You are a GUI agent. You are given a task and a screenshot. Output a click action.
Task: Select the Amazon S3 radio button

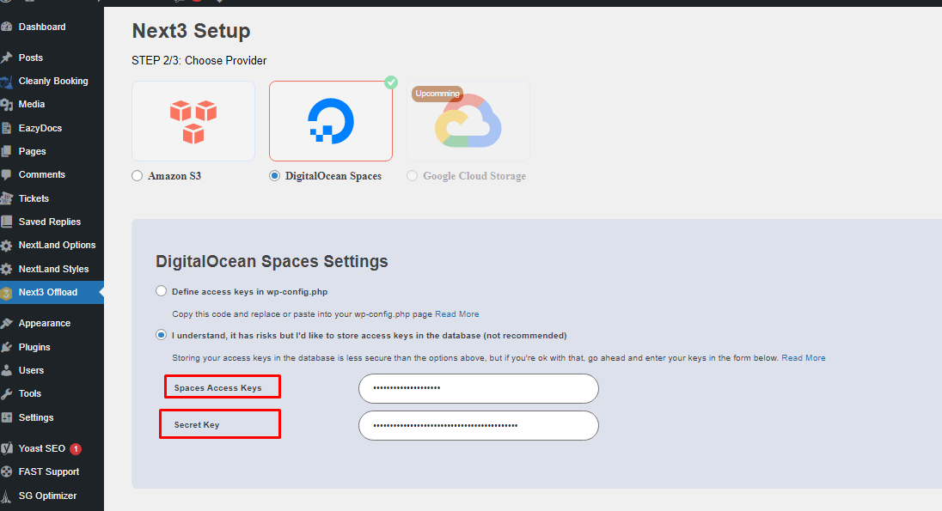point(137,175)
